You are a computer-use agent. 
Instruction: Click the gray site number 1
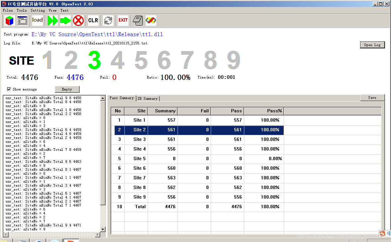click(47, 60)
